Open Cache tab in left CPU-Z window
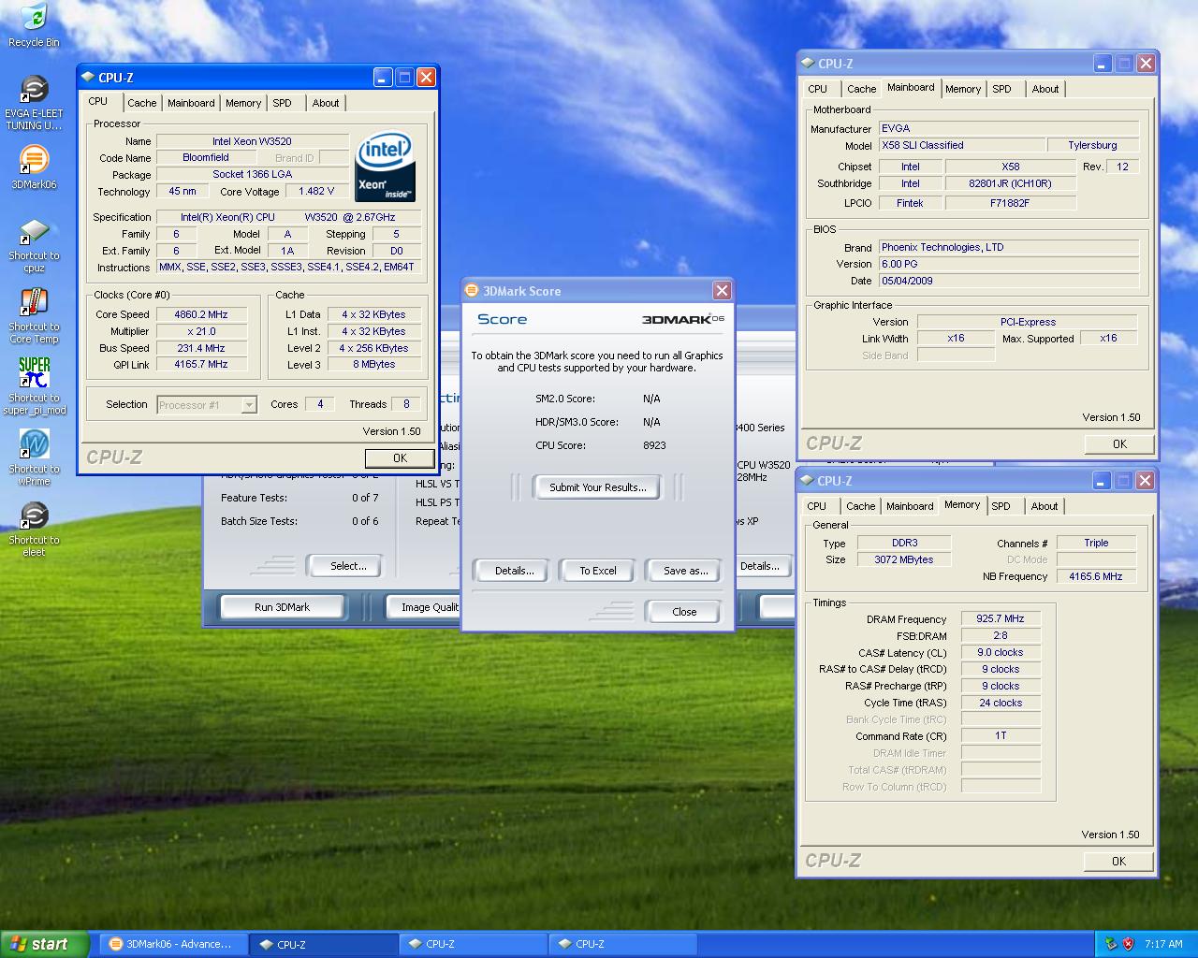The height and width of the screenshot is (958, 1198). coord(142,103)
